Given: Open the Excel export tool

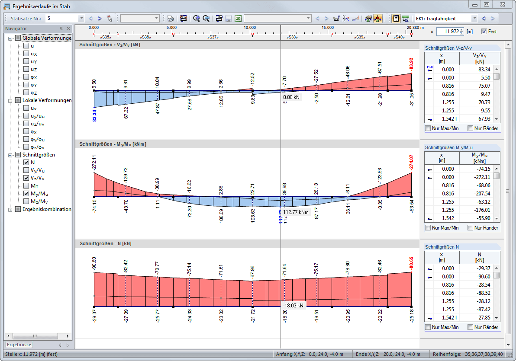Looking at the screenshot, I should click(238, 18).
